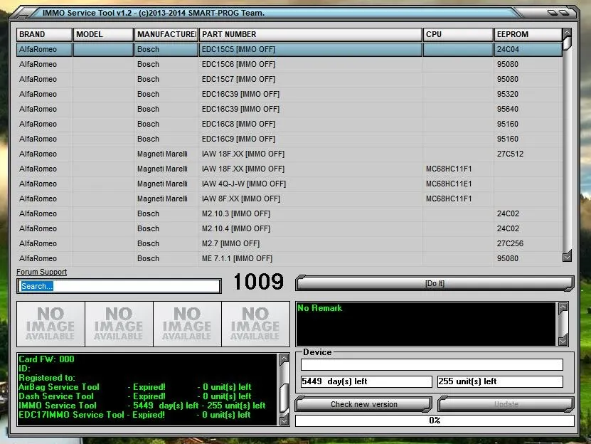Click the Dash Service Tool license line

click(135, 396)
